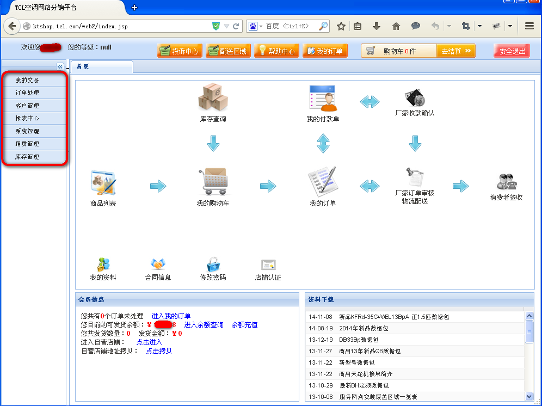542x406 pixels.
Task: Click the crop screenshot toolbar icon
Action: coord(466,26)
